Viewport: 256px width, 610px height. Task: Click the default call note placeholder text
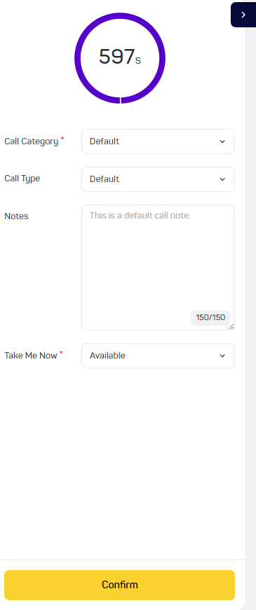(x=140, y=216)
